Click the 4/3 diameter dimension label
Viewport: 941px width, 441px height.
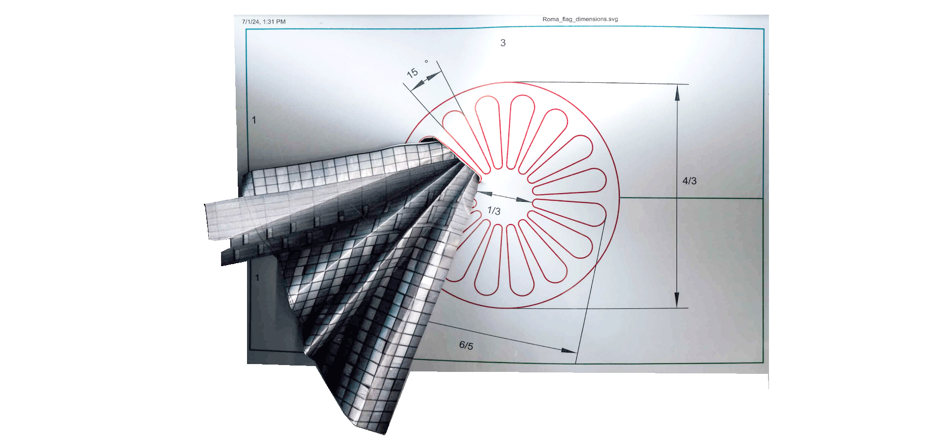689,181
